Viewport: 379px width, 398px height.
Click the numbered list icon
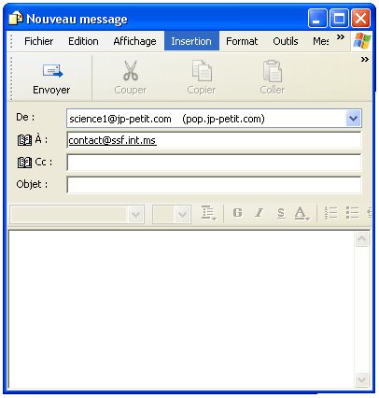coord(330,213)
